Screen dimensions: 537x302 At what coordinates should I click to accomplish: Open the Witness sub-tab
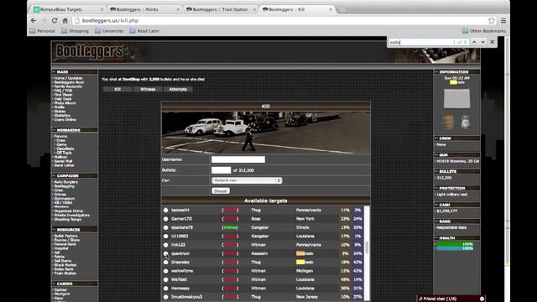[148, 90]
